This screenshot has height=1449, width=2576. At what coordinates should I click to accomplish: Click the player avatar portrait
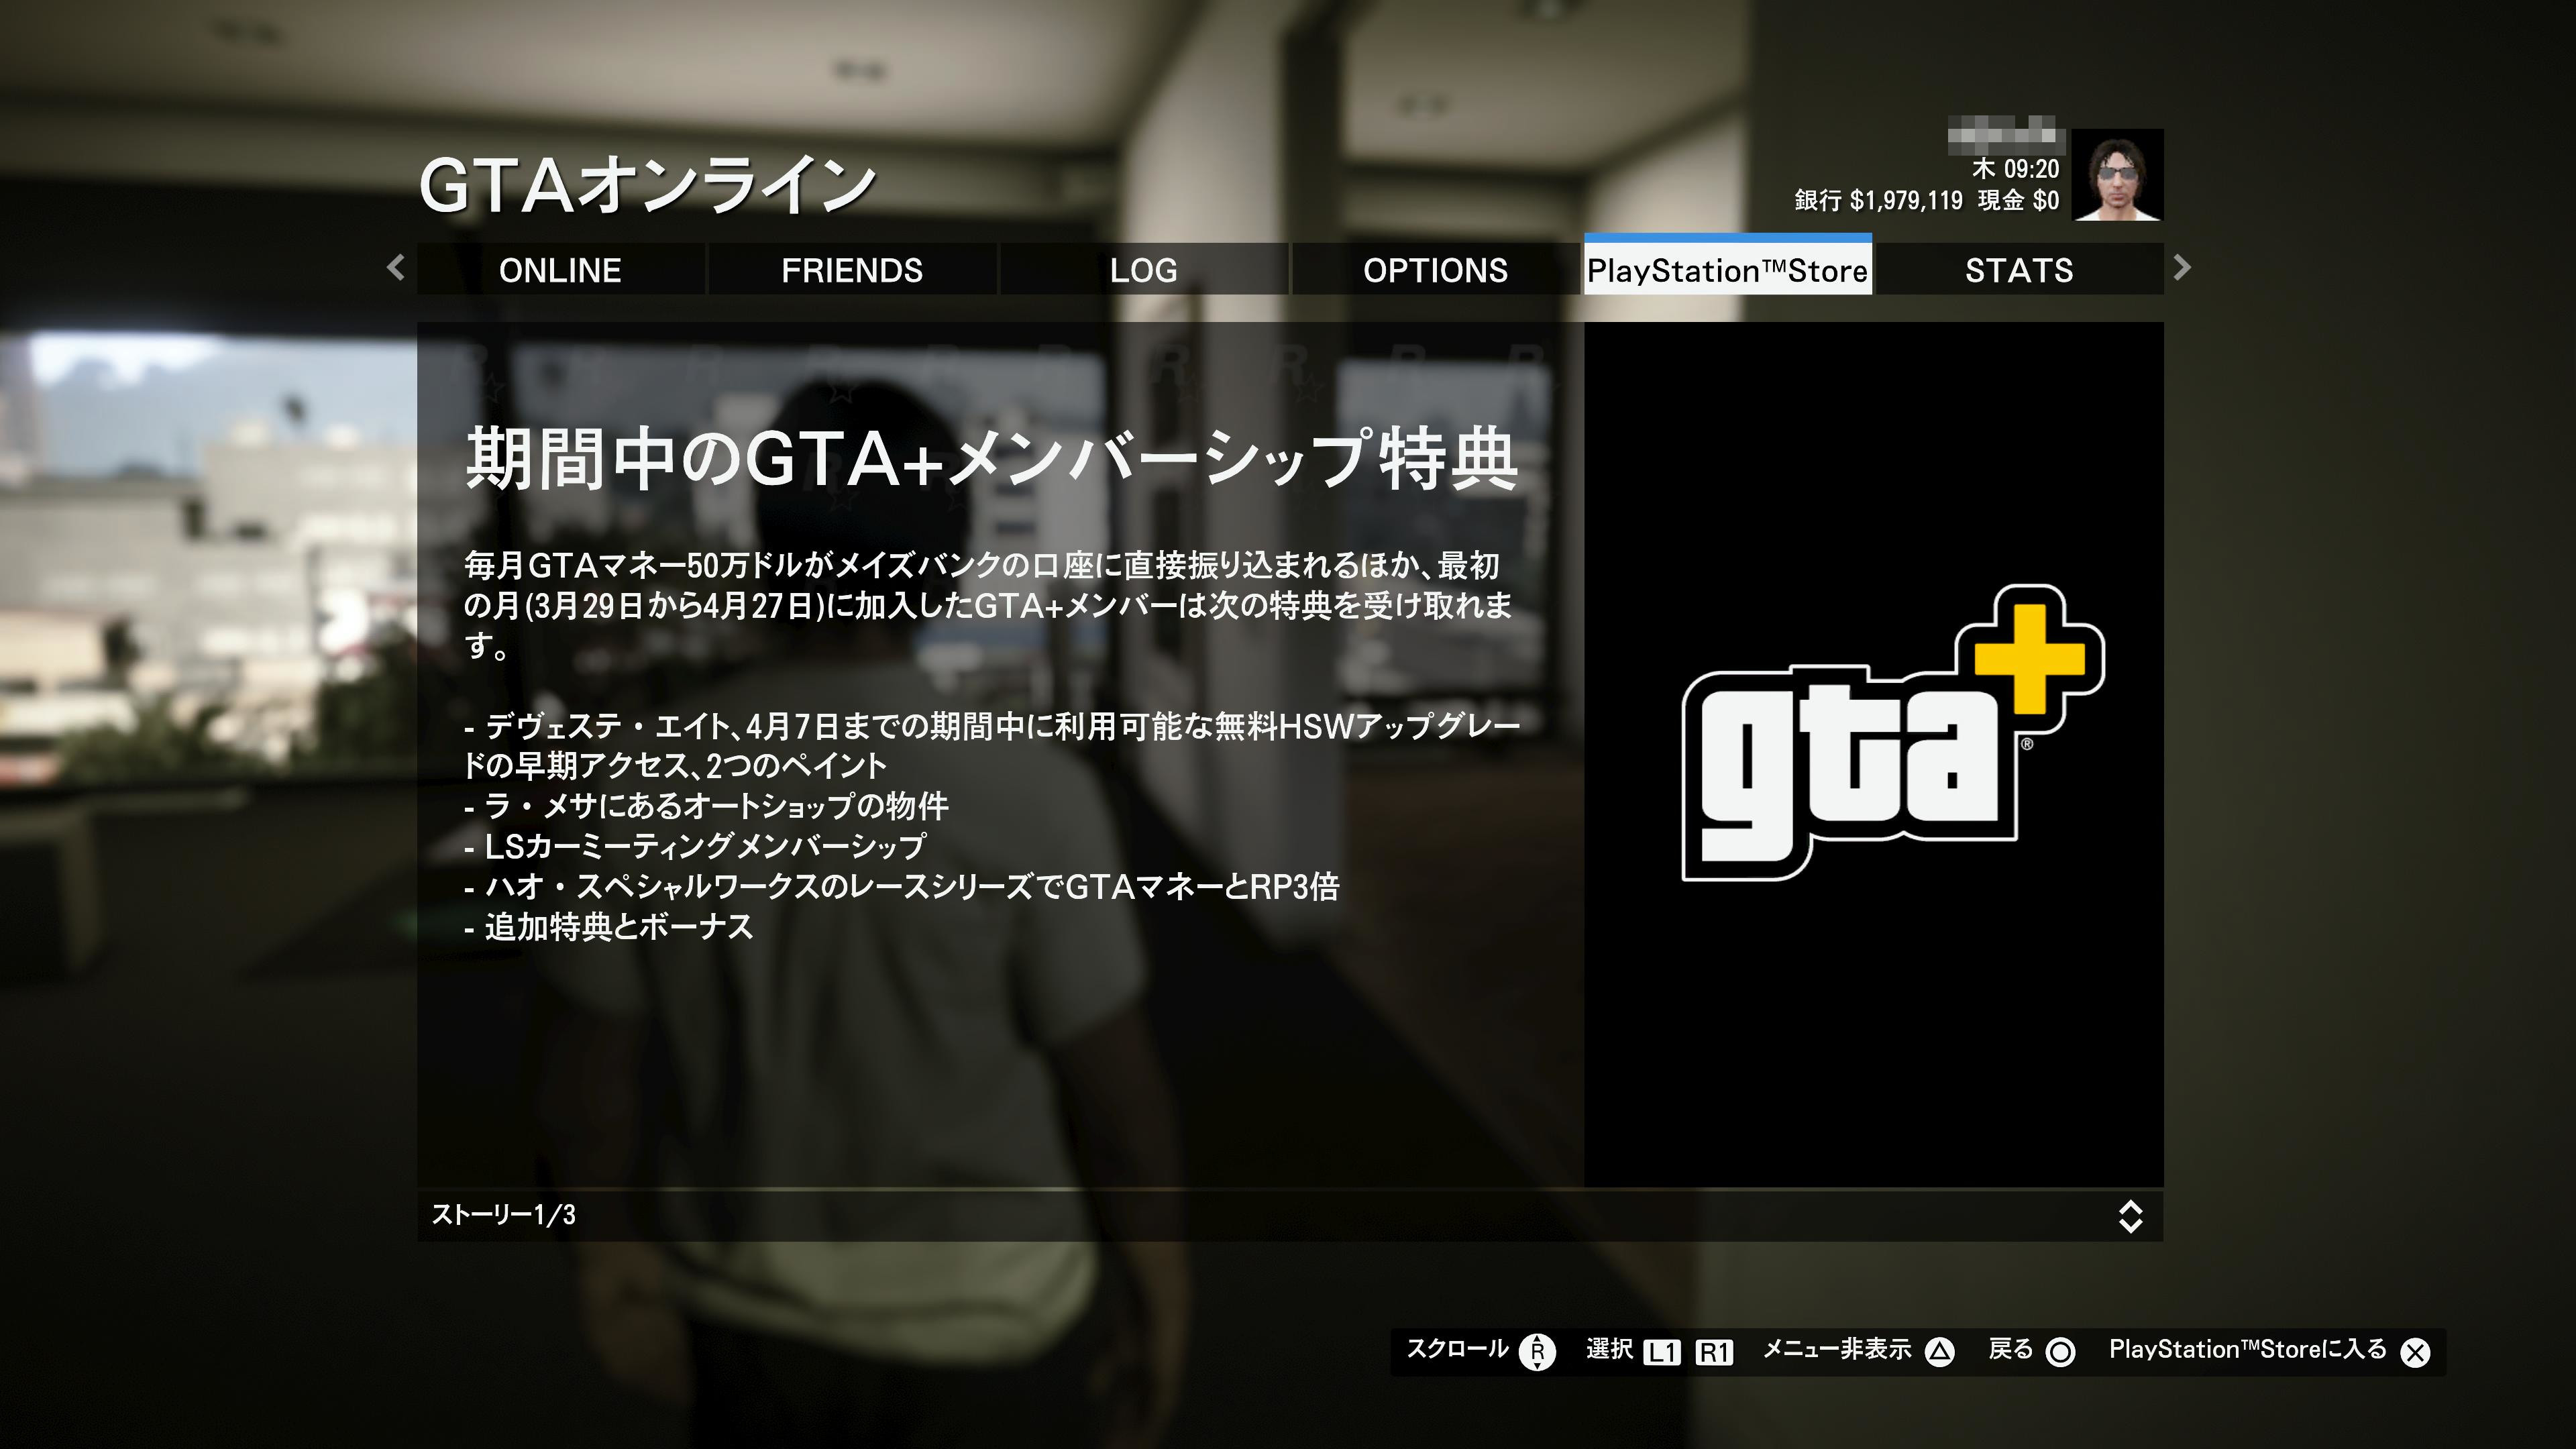pos(2117,174)
